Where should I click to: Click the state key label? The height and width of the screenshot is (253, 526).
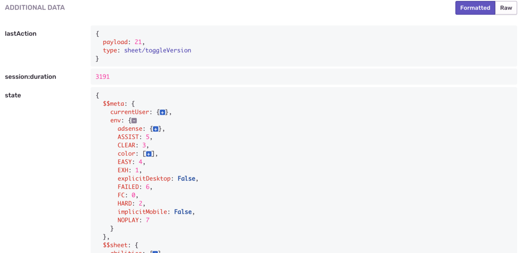pyautogui.click(x=13, y=95)
